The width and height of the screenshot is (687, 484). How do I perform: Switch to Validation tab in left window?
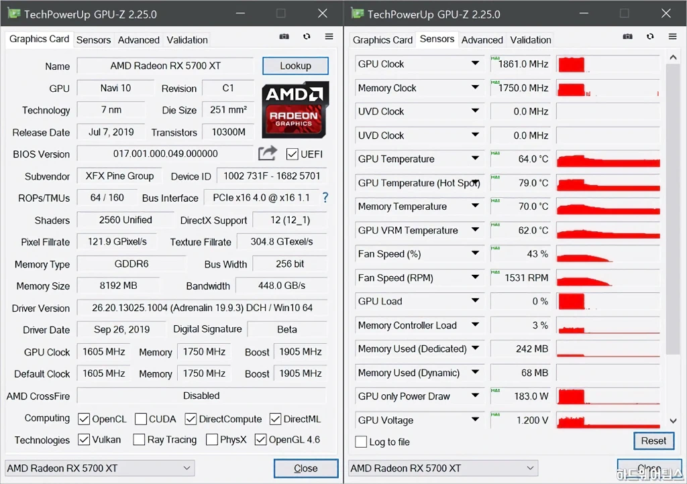coord(187,40)
